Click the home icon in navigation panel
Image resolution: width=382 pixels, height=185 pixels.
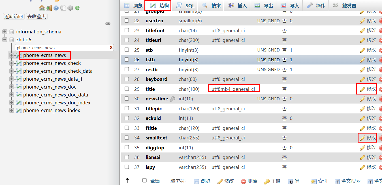pos(42,8)
